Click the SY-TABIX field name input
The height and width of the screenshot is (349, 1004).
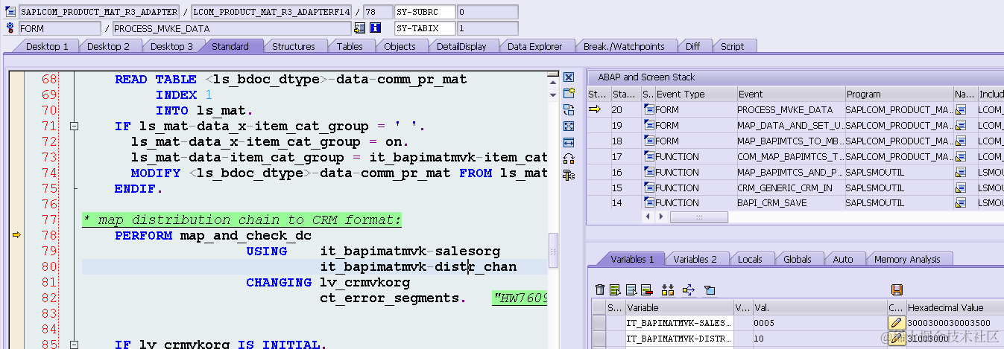[425, 28]
